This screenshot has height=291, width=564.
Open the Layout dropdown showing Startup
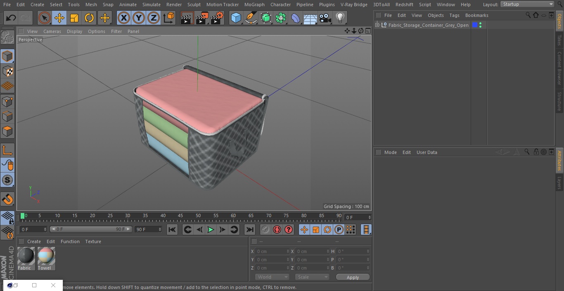pos(527,4)
